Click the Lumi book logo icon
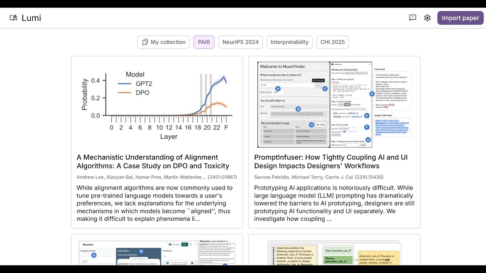 pyautogui.click(x=13, y=18)
